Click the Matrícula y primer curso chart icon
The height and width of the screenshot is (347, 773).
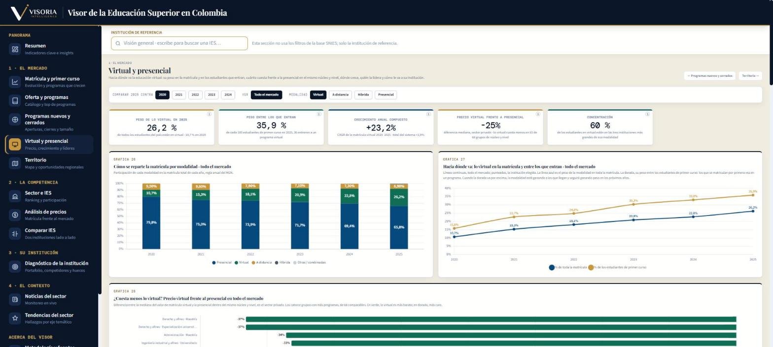pyautogui.click(x=15, y=82)
